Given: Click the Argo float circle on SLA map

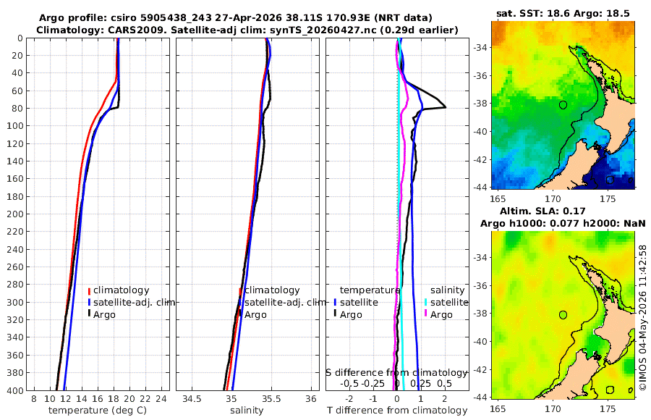Looking at the screenshot, I should tap(563, 315).
